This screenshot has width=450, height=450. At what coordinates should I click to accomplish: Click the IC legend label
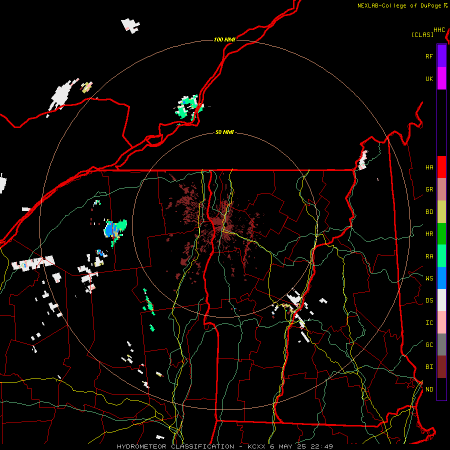tap(429, 323)
